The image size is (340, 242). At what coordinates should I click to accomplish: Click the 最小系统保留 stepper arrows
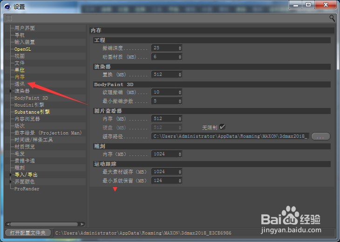click(180, 181)
